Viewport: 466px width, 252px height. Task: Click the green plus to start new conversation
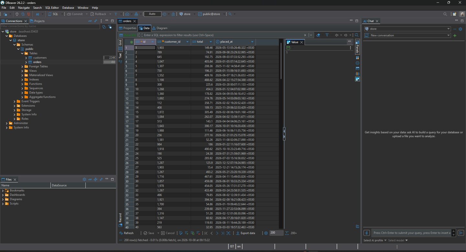coord(455,36)
